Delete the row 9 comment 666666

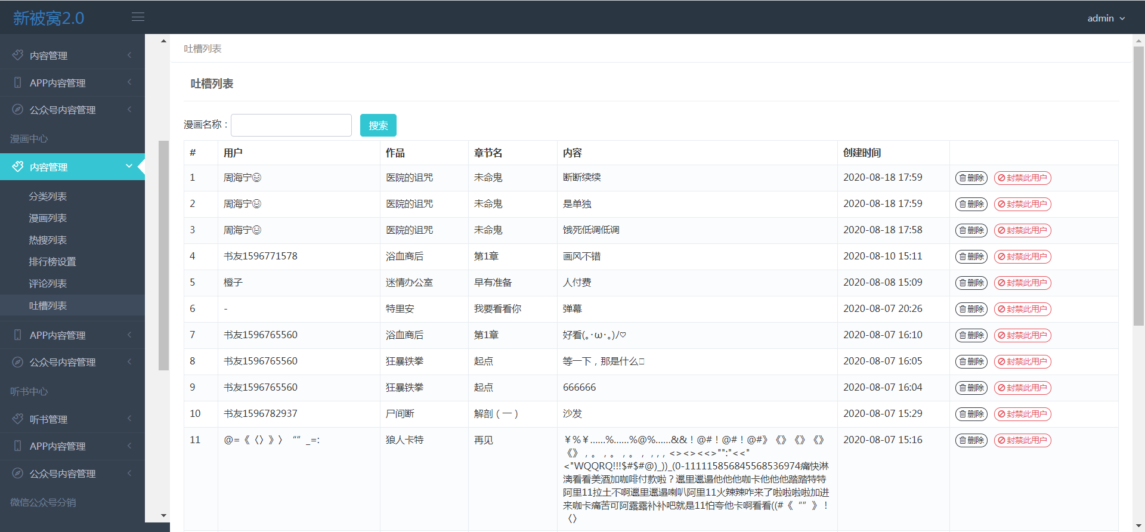(x=971, y=388)
